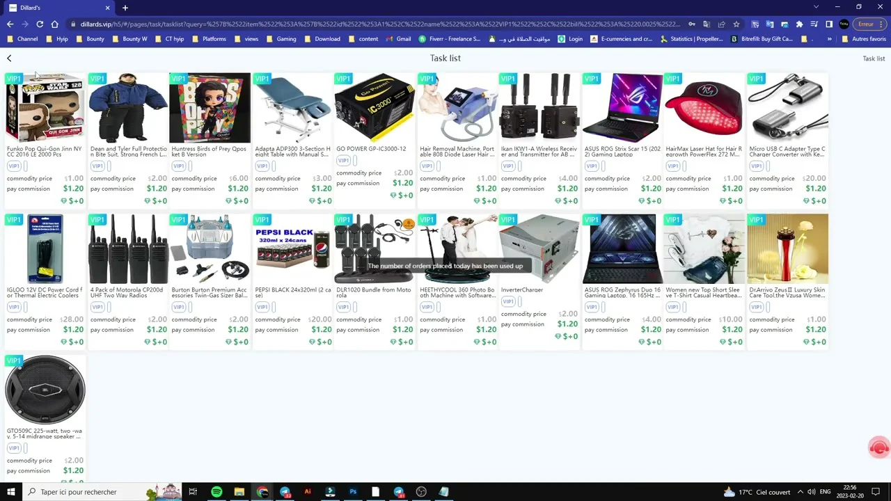This screenshot has width=891, height=501.
Task: Open the Fiverr - Freelance bookmark
Action: (449, 39)
